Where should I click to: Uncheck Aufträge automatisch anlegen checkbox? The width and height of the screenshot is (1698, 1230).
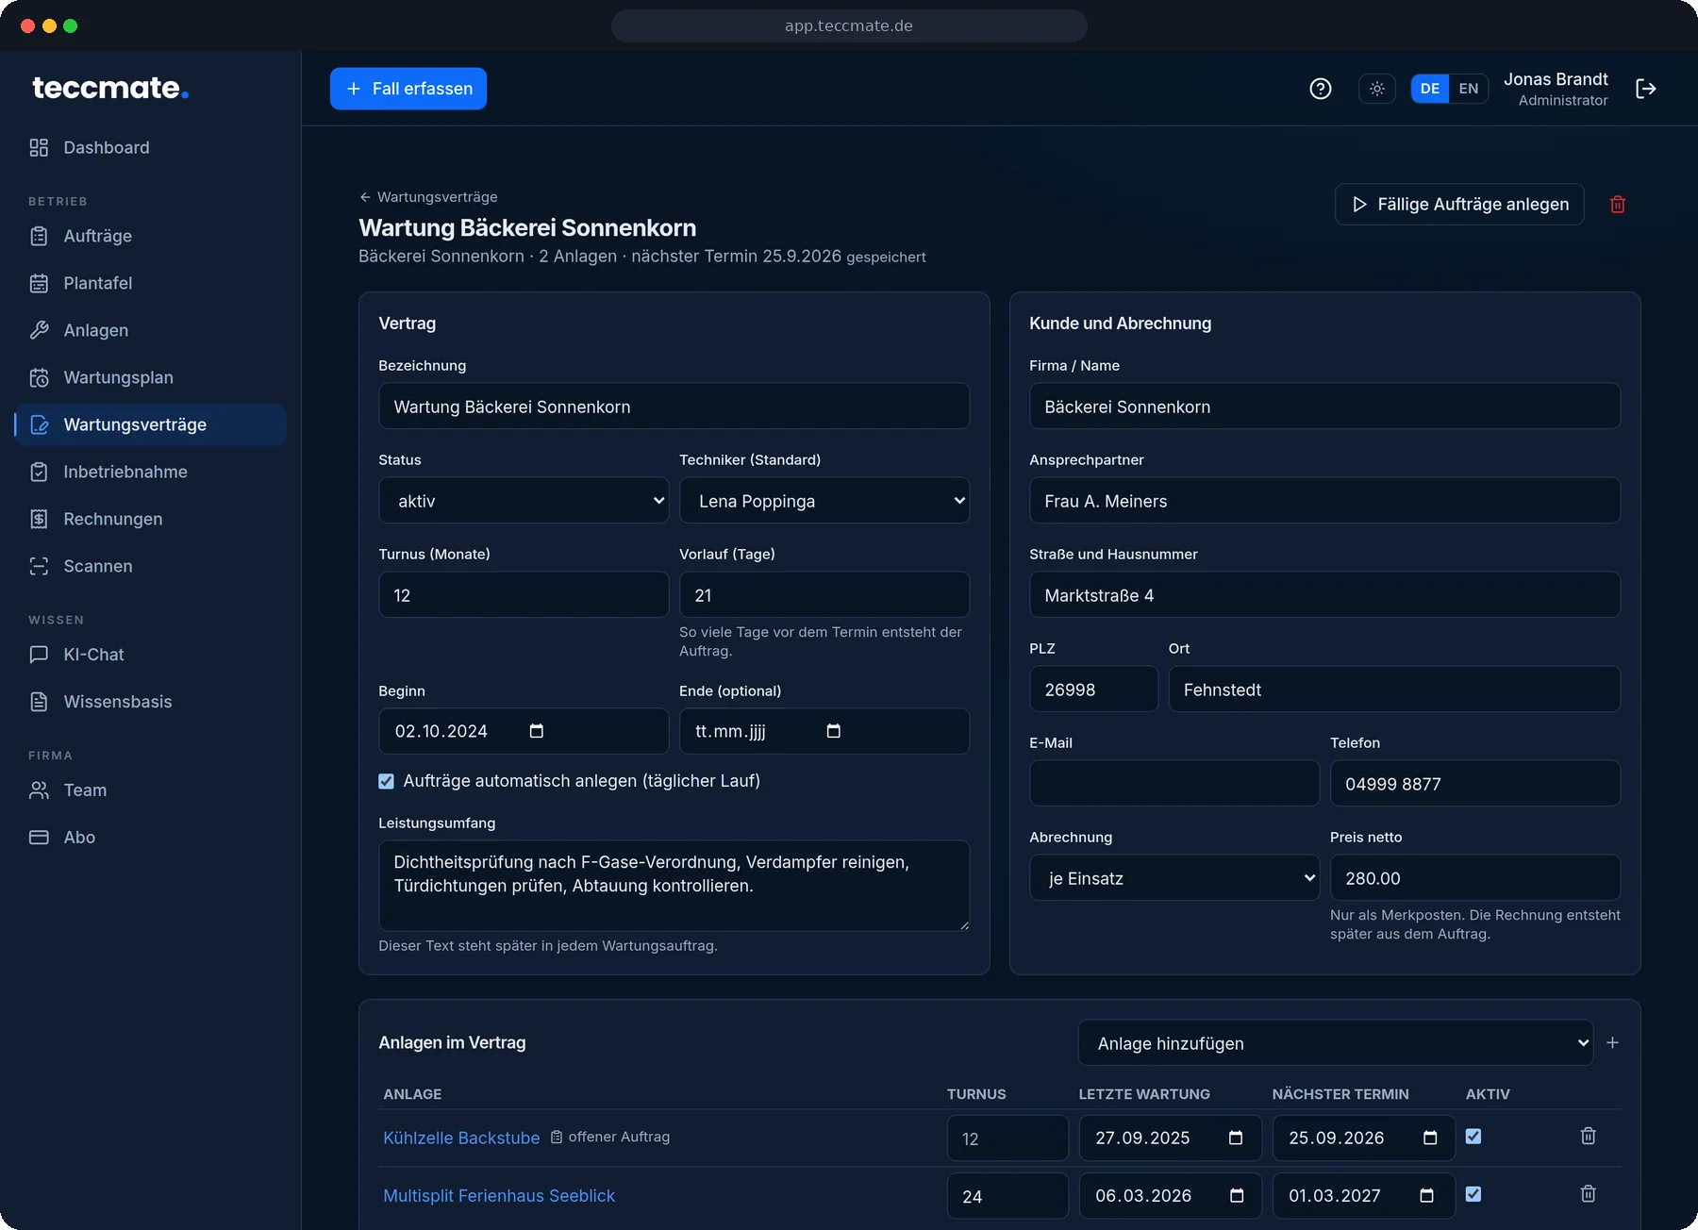coord(386,781)
